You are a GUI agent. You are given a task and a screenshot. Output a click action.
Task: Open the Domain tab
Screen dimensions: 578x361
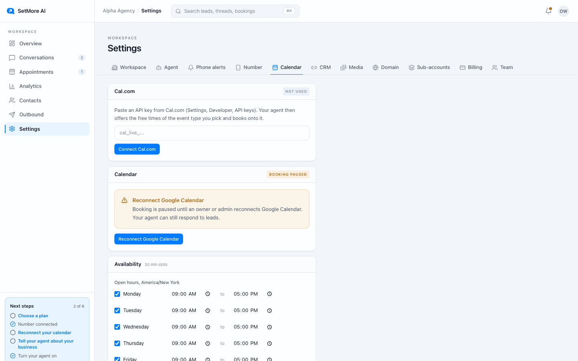click(x=386, y=67)
